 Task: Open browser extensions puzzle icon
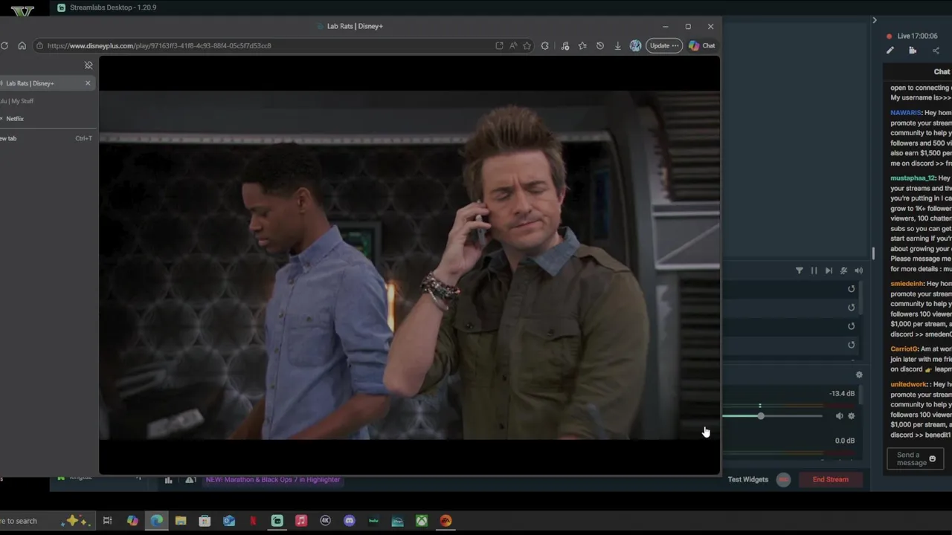545,45
